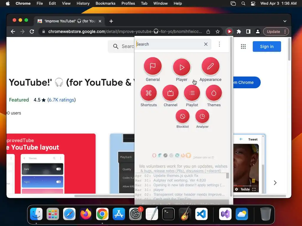
Task: Click the Edge store icon in popup
Action: click(x=177, y=155)
